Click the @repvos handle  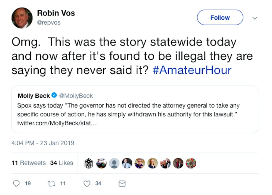tap(49, 23)
